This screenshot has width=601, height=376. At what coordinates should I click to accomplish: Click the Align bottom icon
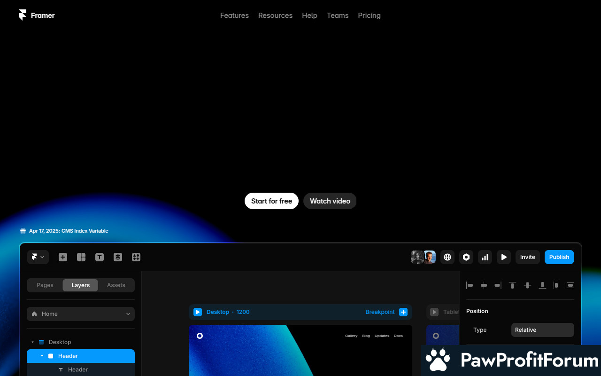click(542, 285)
